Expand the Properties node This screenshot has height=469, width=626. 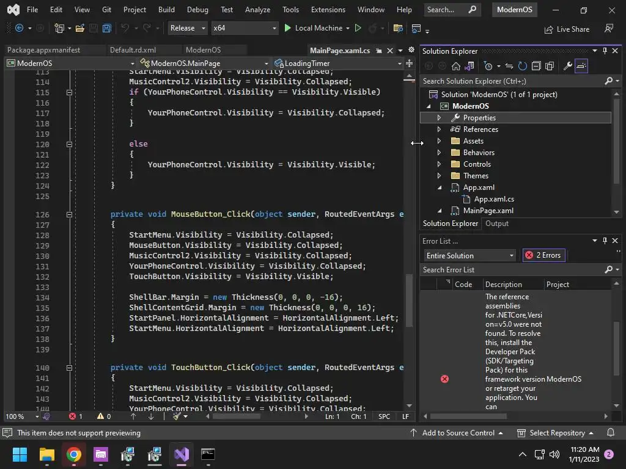439,118
